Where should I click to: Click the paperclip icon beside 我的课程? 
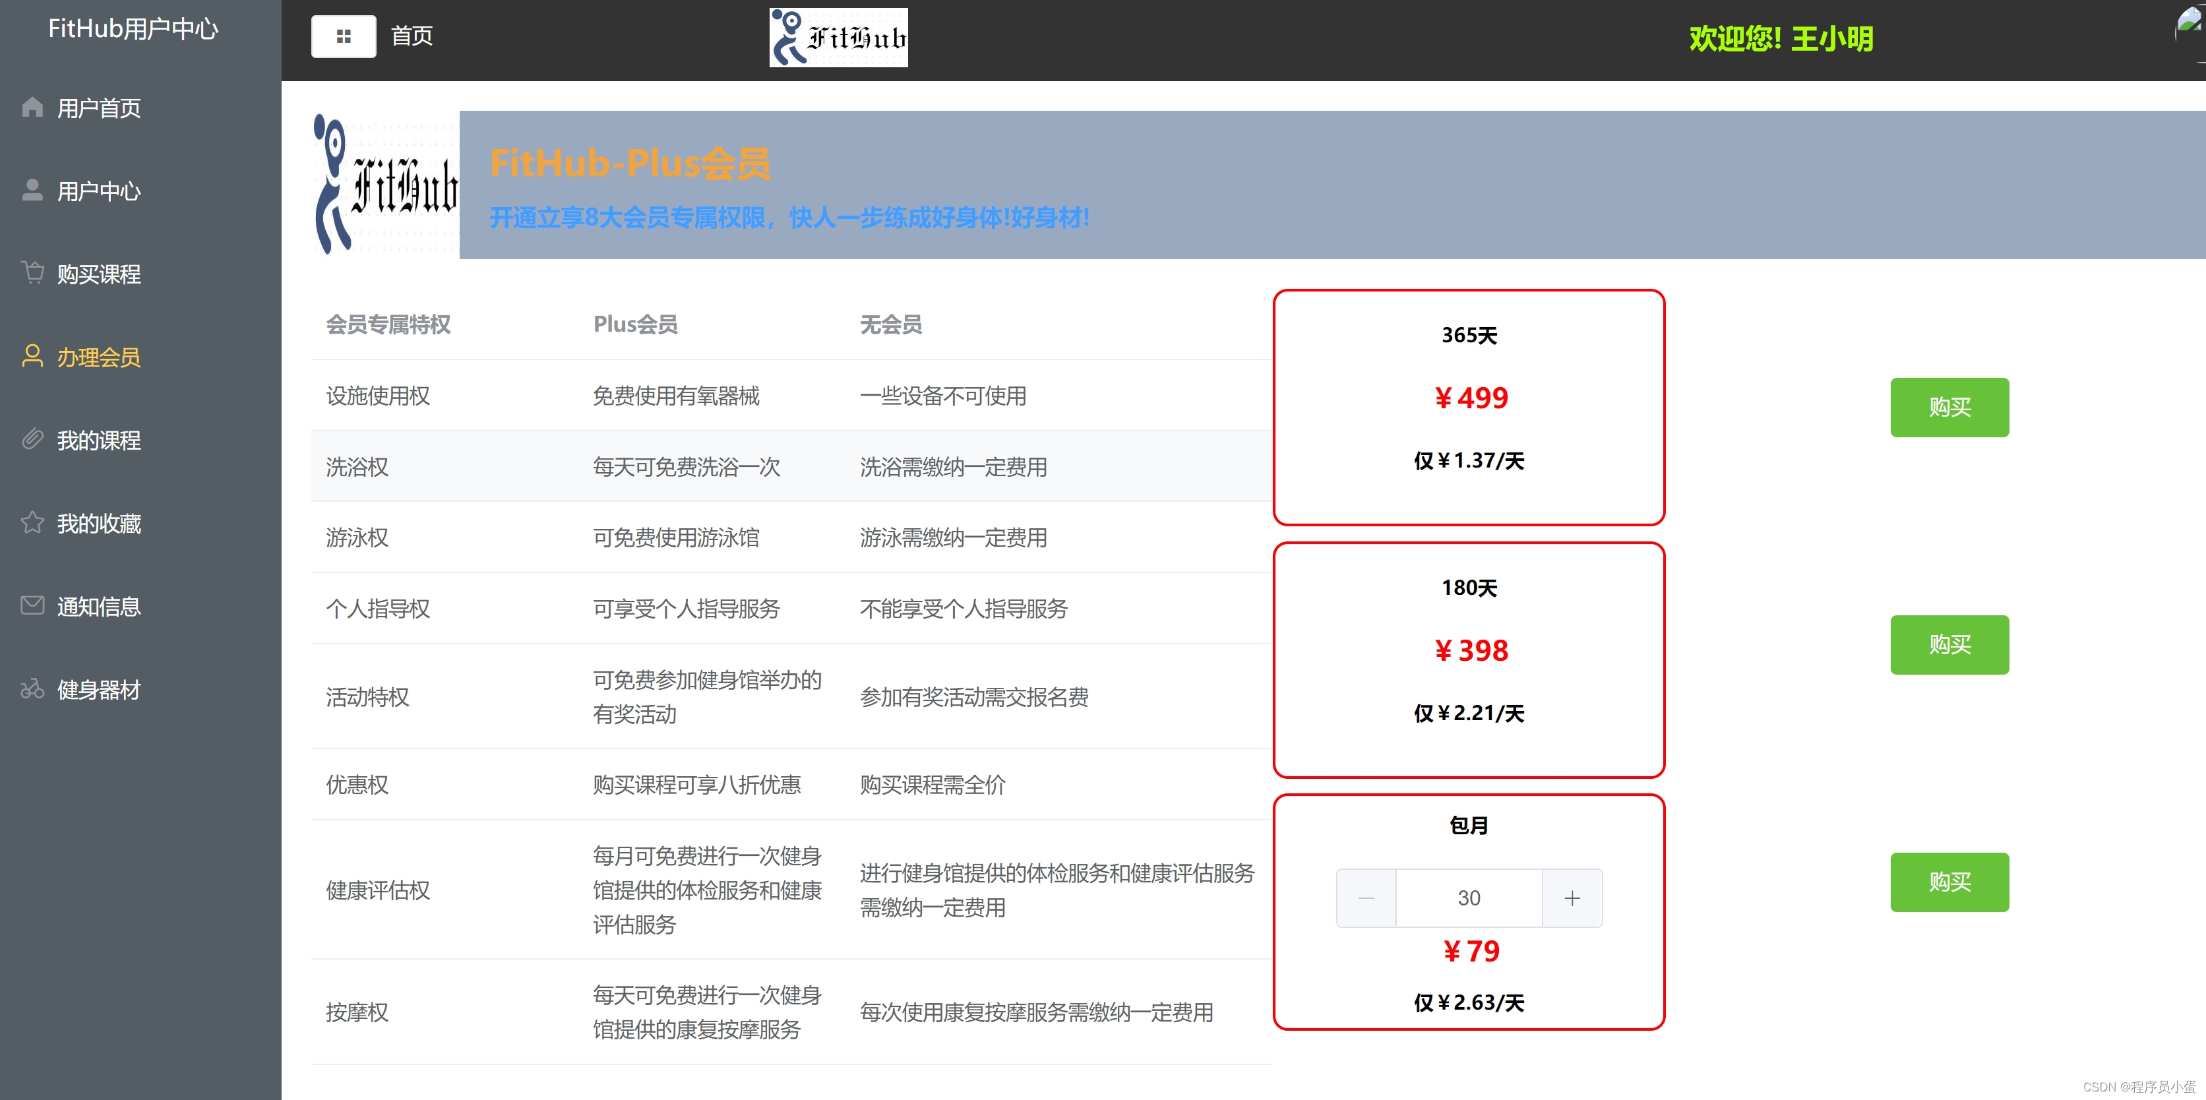click(32, 439)
